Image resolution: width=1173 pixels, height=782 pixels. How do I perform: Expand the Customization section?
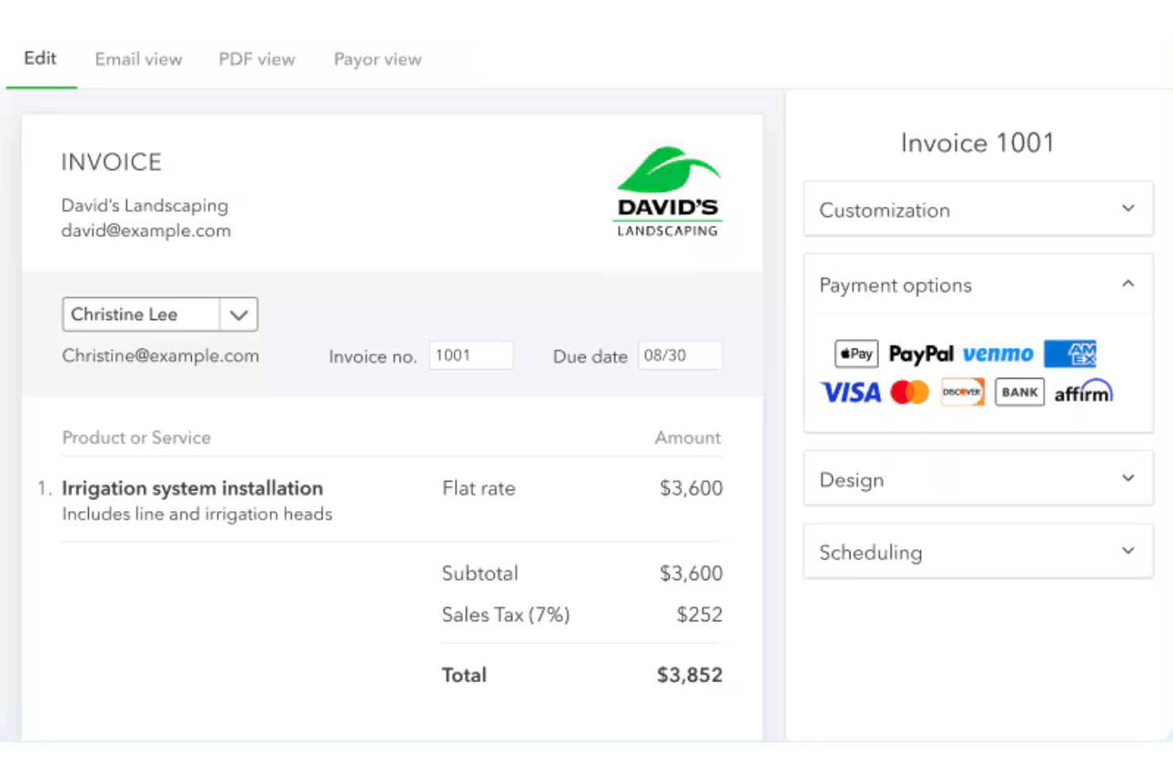(x=978, y=209)
